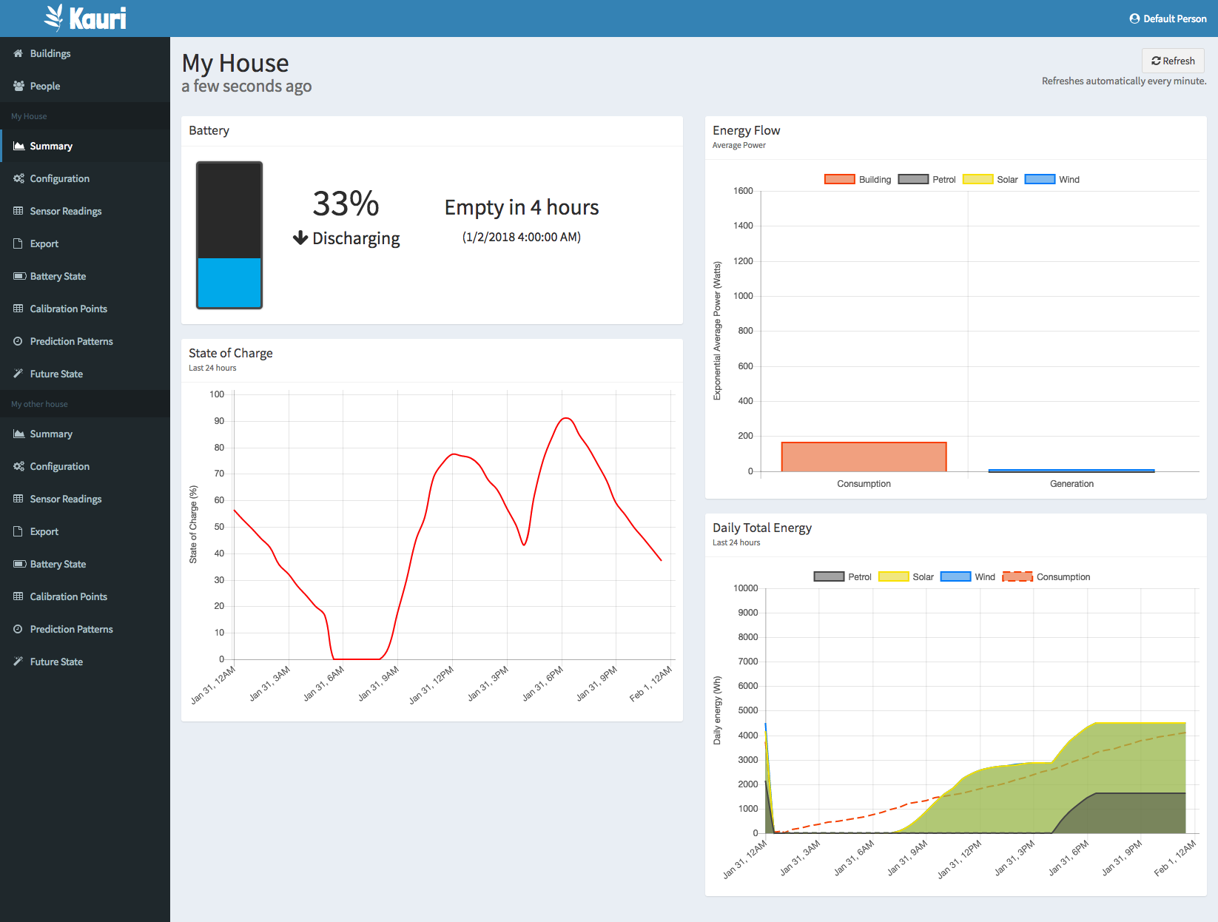Open My other house Summary page
The height and width of the screenshot is (922, 1218).
pyautogui.click(x=51, y=434)
